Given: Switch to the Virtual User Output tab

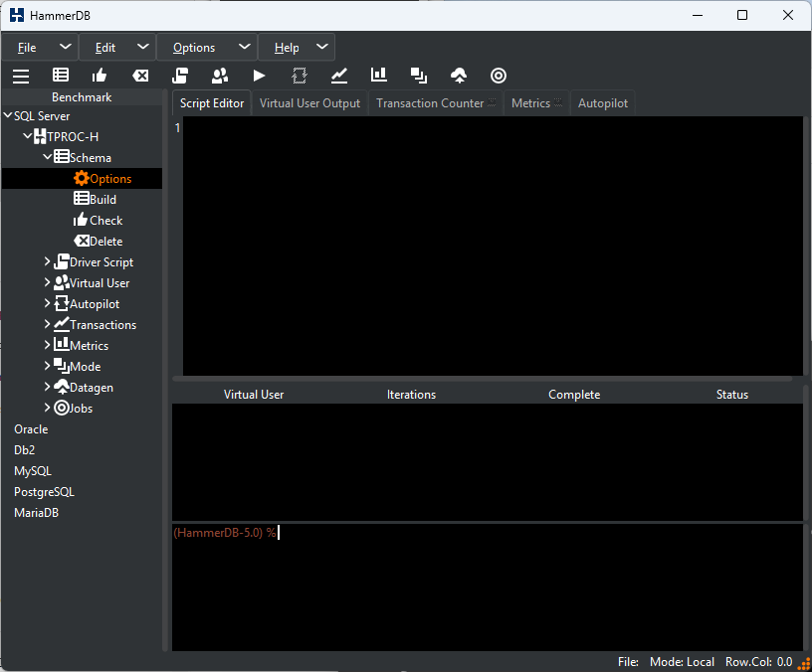Looking at the screenshot, I should pyautogui.click(x=309, y=103).
